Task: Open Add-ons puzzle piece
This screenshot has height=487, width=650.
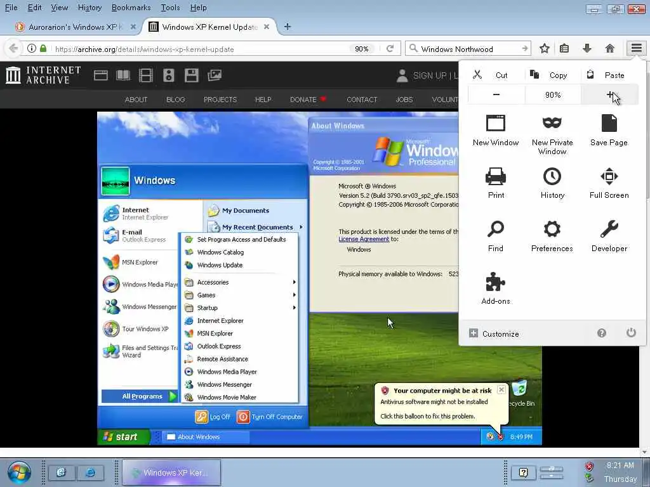Action: coord(495,289)
